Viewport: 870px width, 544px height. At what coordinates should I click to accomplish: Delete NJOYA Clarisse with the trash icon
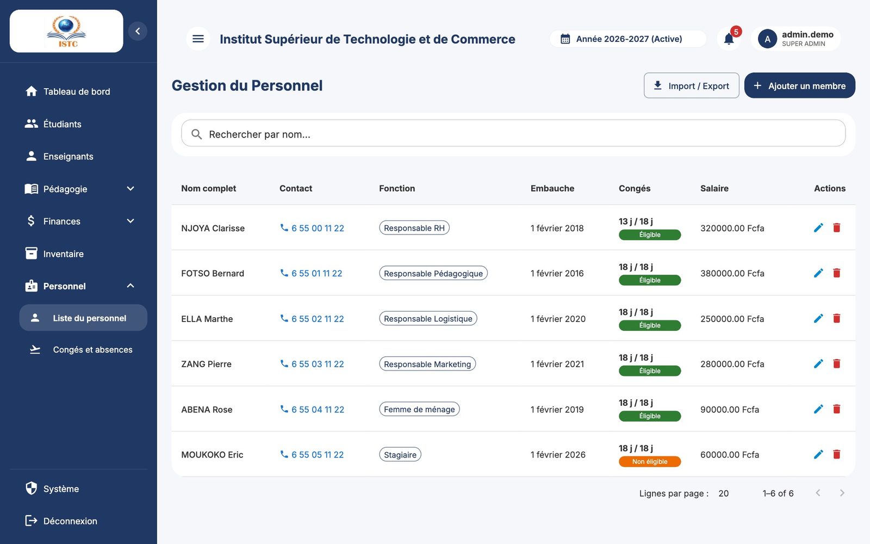(x=836, y=227)
